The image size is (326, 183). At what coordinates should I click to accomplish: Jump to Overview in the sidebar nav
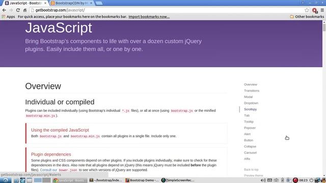coord(251,84)
